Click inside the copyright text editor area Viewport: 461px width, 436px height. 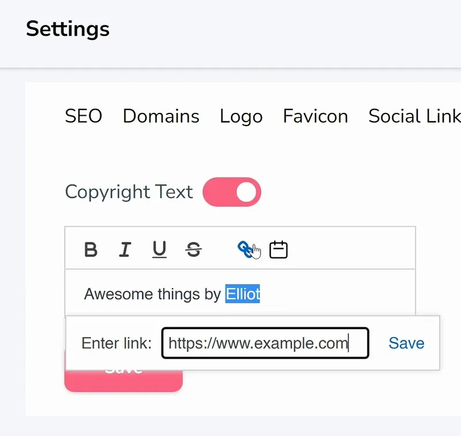pos(240,293)
